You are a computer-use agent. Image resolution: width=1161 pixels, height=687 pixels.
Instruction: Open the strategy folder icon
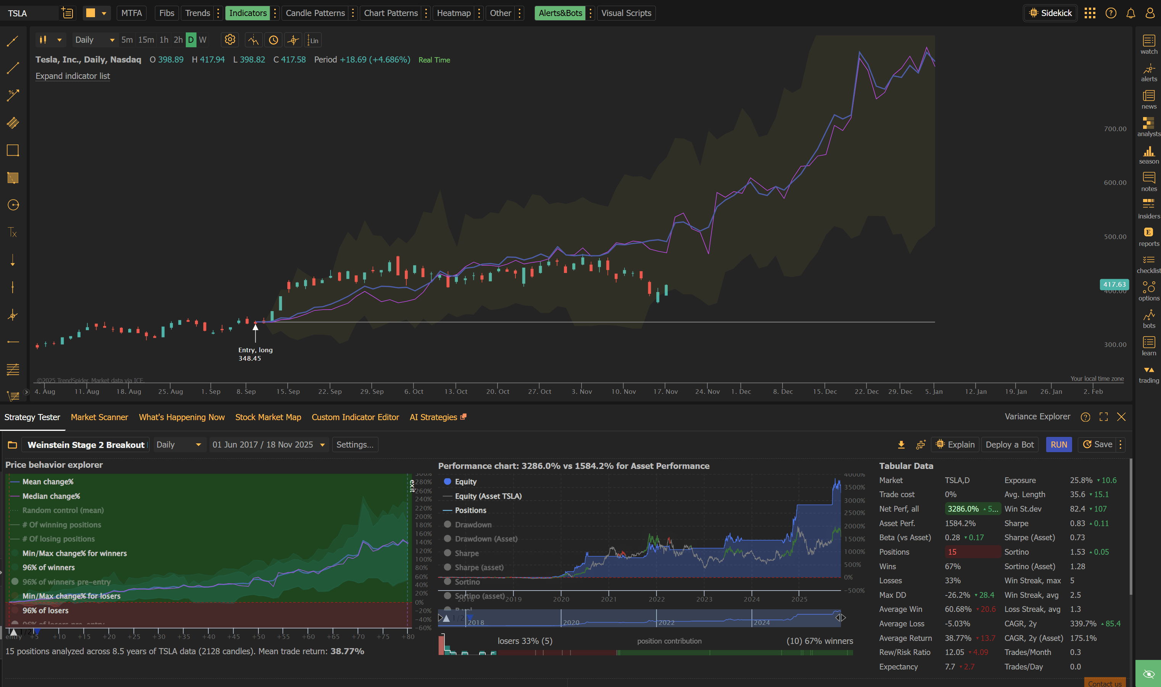tap(13, 445)
